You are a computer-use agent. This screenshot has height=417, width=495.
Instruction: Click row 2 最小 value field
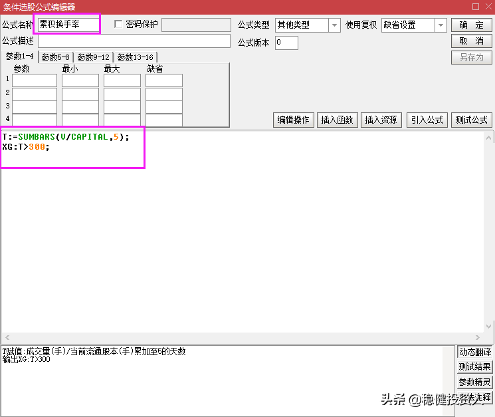[80, 94]
